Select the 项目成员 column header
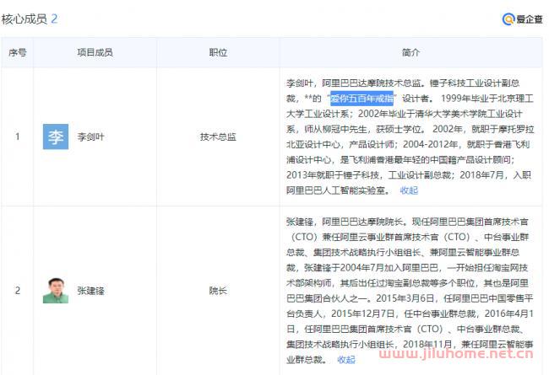 95,52
